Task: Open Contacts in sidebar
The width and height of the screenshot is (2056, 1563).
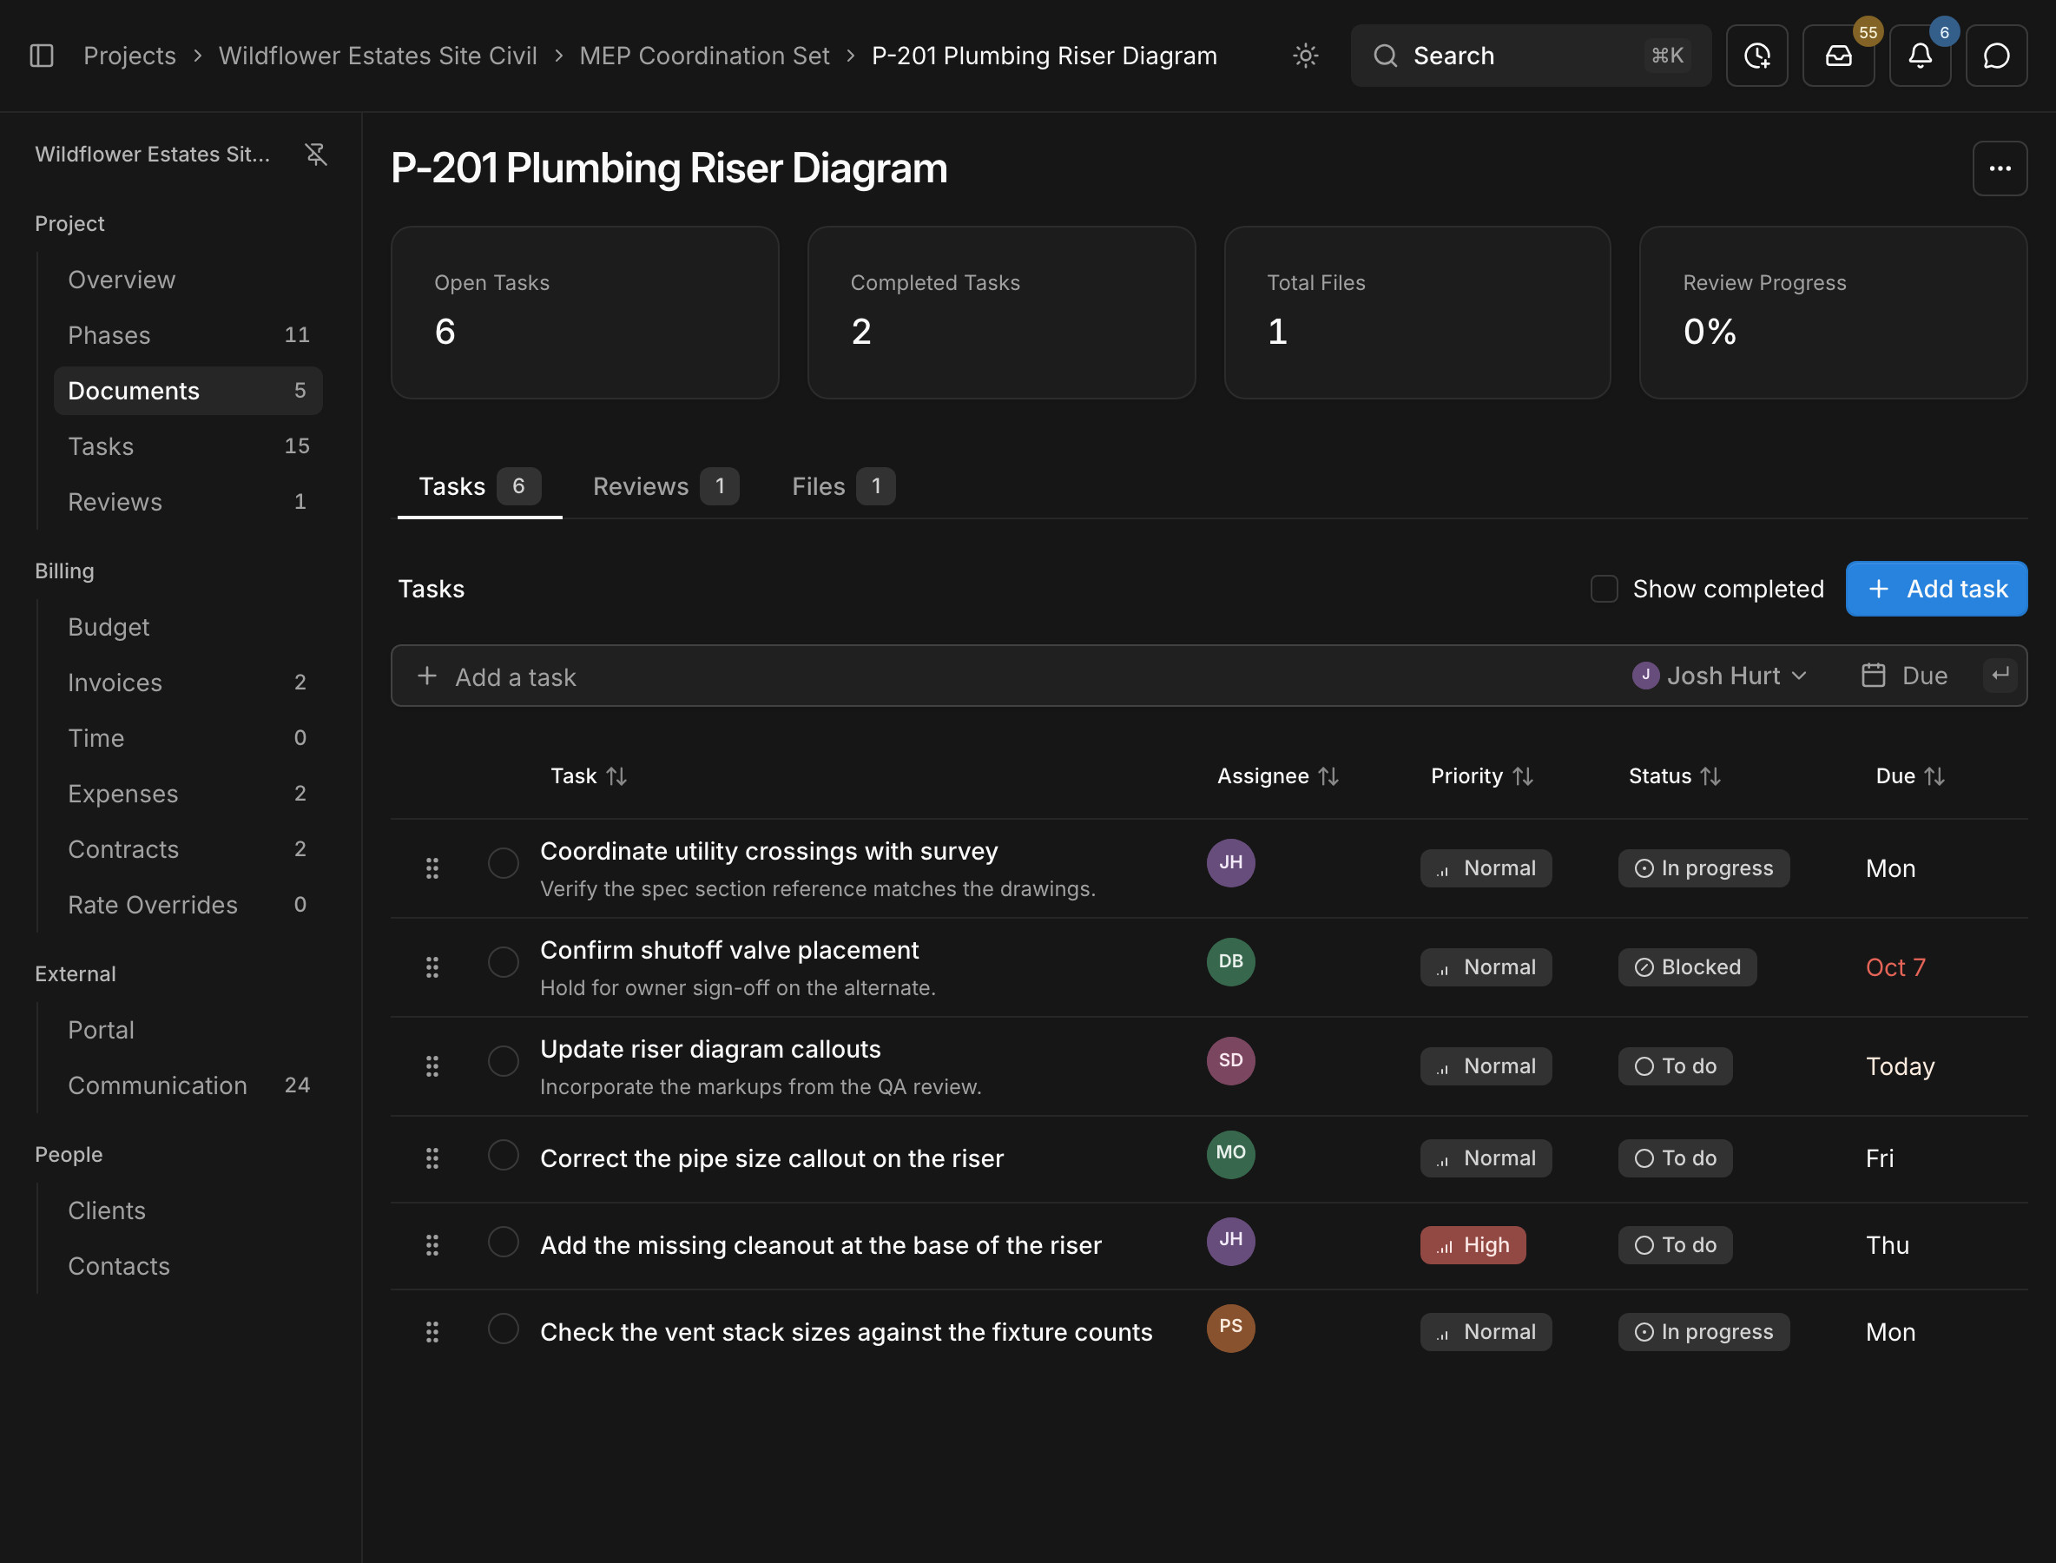Action: click(188, 1266)
